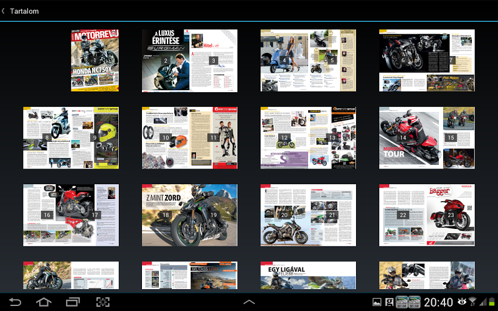Open page 13 thumbnail

click(332, 137)
